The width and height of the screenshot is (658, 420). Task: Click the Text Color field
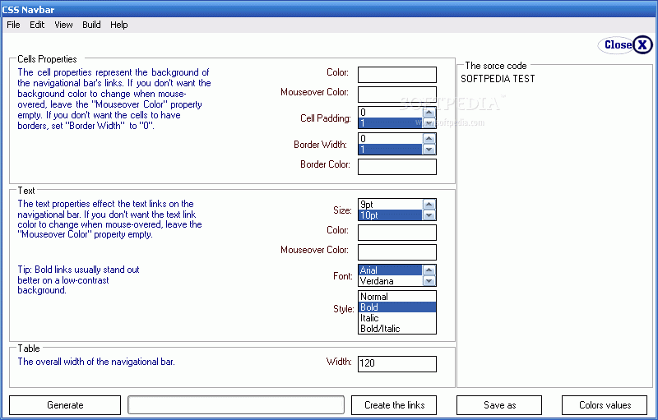(x=397, y=233)
